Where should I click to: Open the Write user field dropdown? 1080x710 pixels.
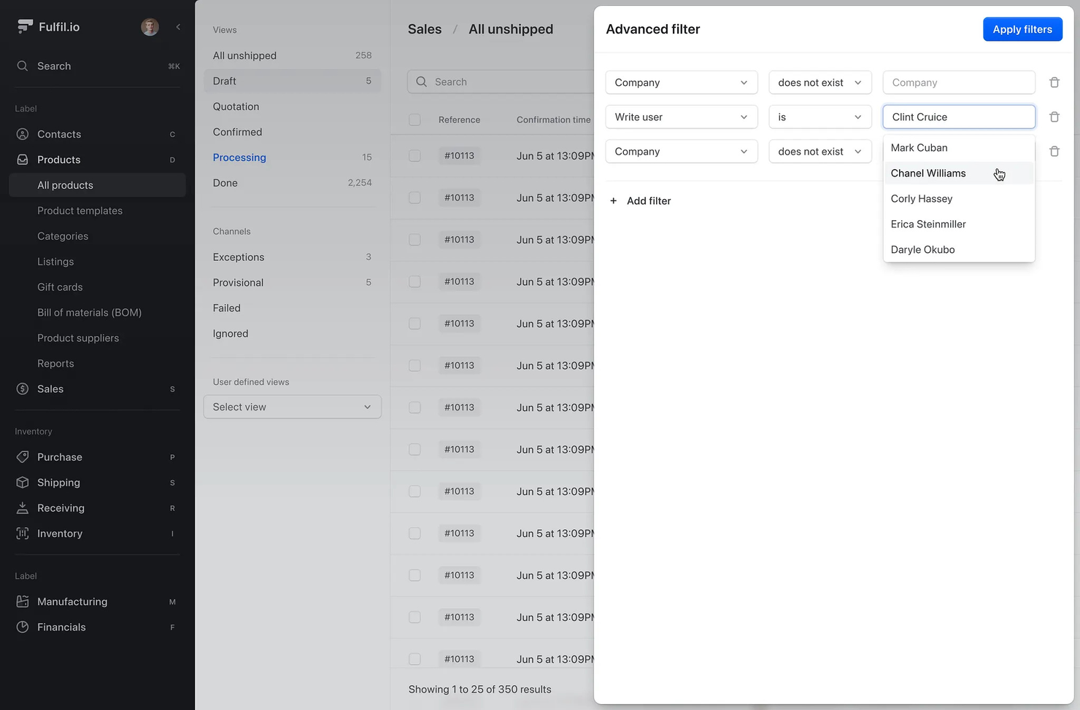click(x=681, y=117)
